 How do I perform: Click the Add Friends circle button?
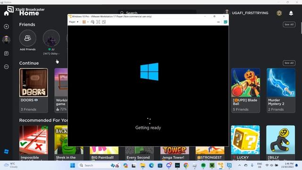[x=28, y=38]
